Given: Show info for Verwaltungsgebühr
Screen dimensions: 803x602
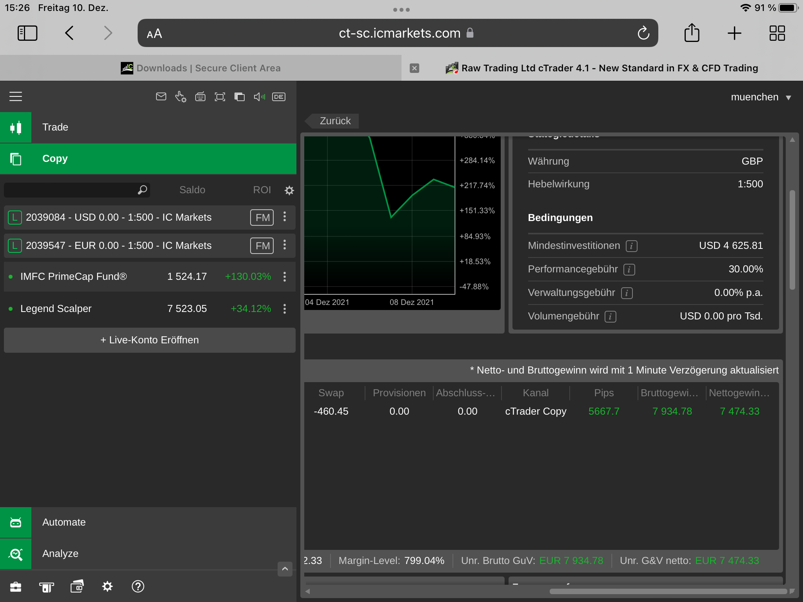Looking at the screenshot, I should tap(627, 293).
